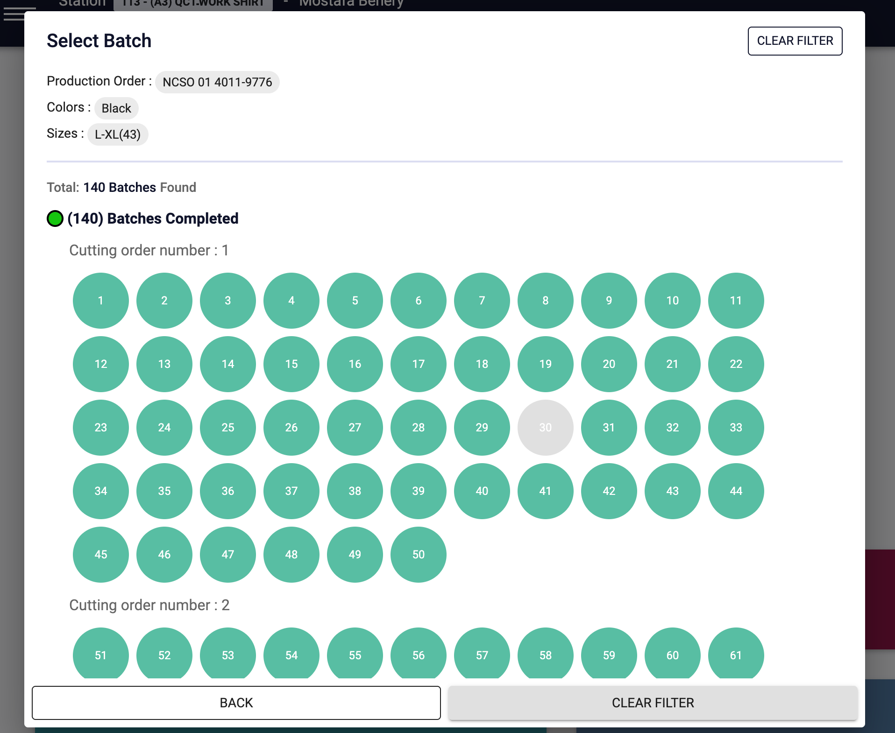895x733 pixels.
Task: Open batch 35
Action: click(x=164, y=491)
